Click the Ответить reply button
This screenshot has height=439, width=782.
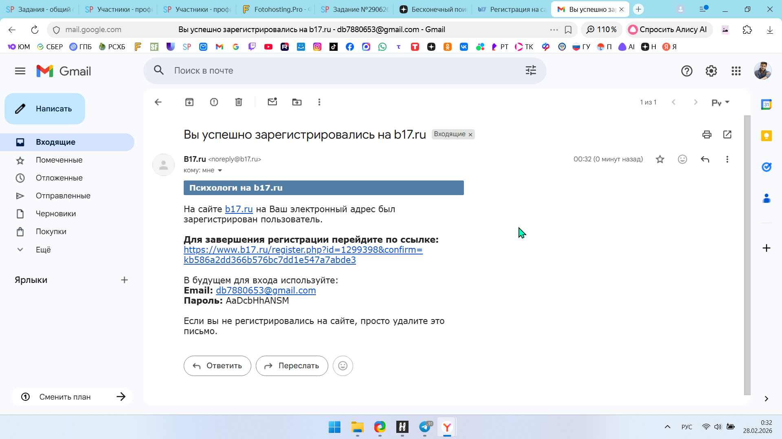pos(217,366)
